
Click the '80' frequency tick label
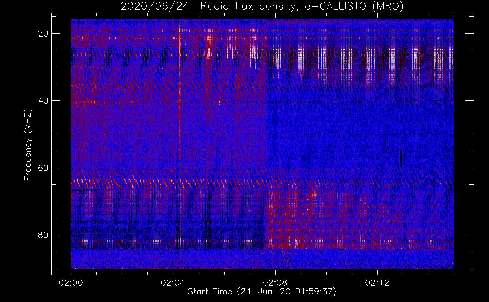click(44, 235)
